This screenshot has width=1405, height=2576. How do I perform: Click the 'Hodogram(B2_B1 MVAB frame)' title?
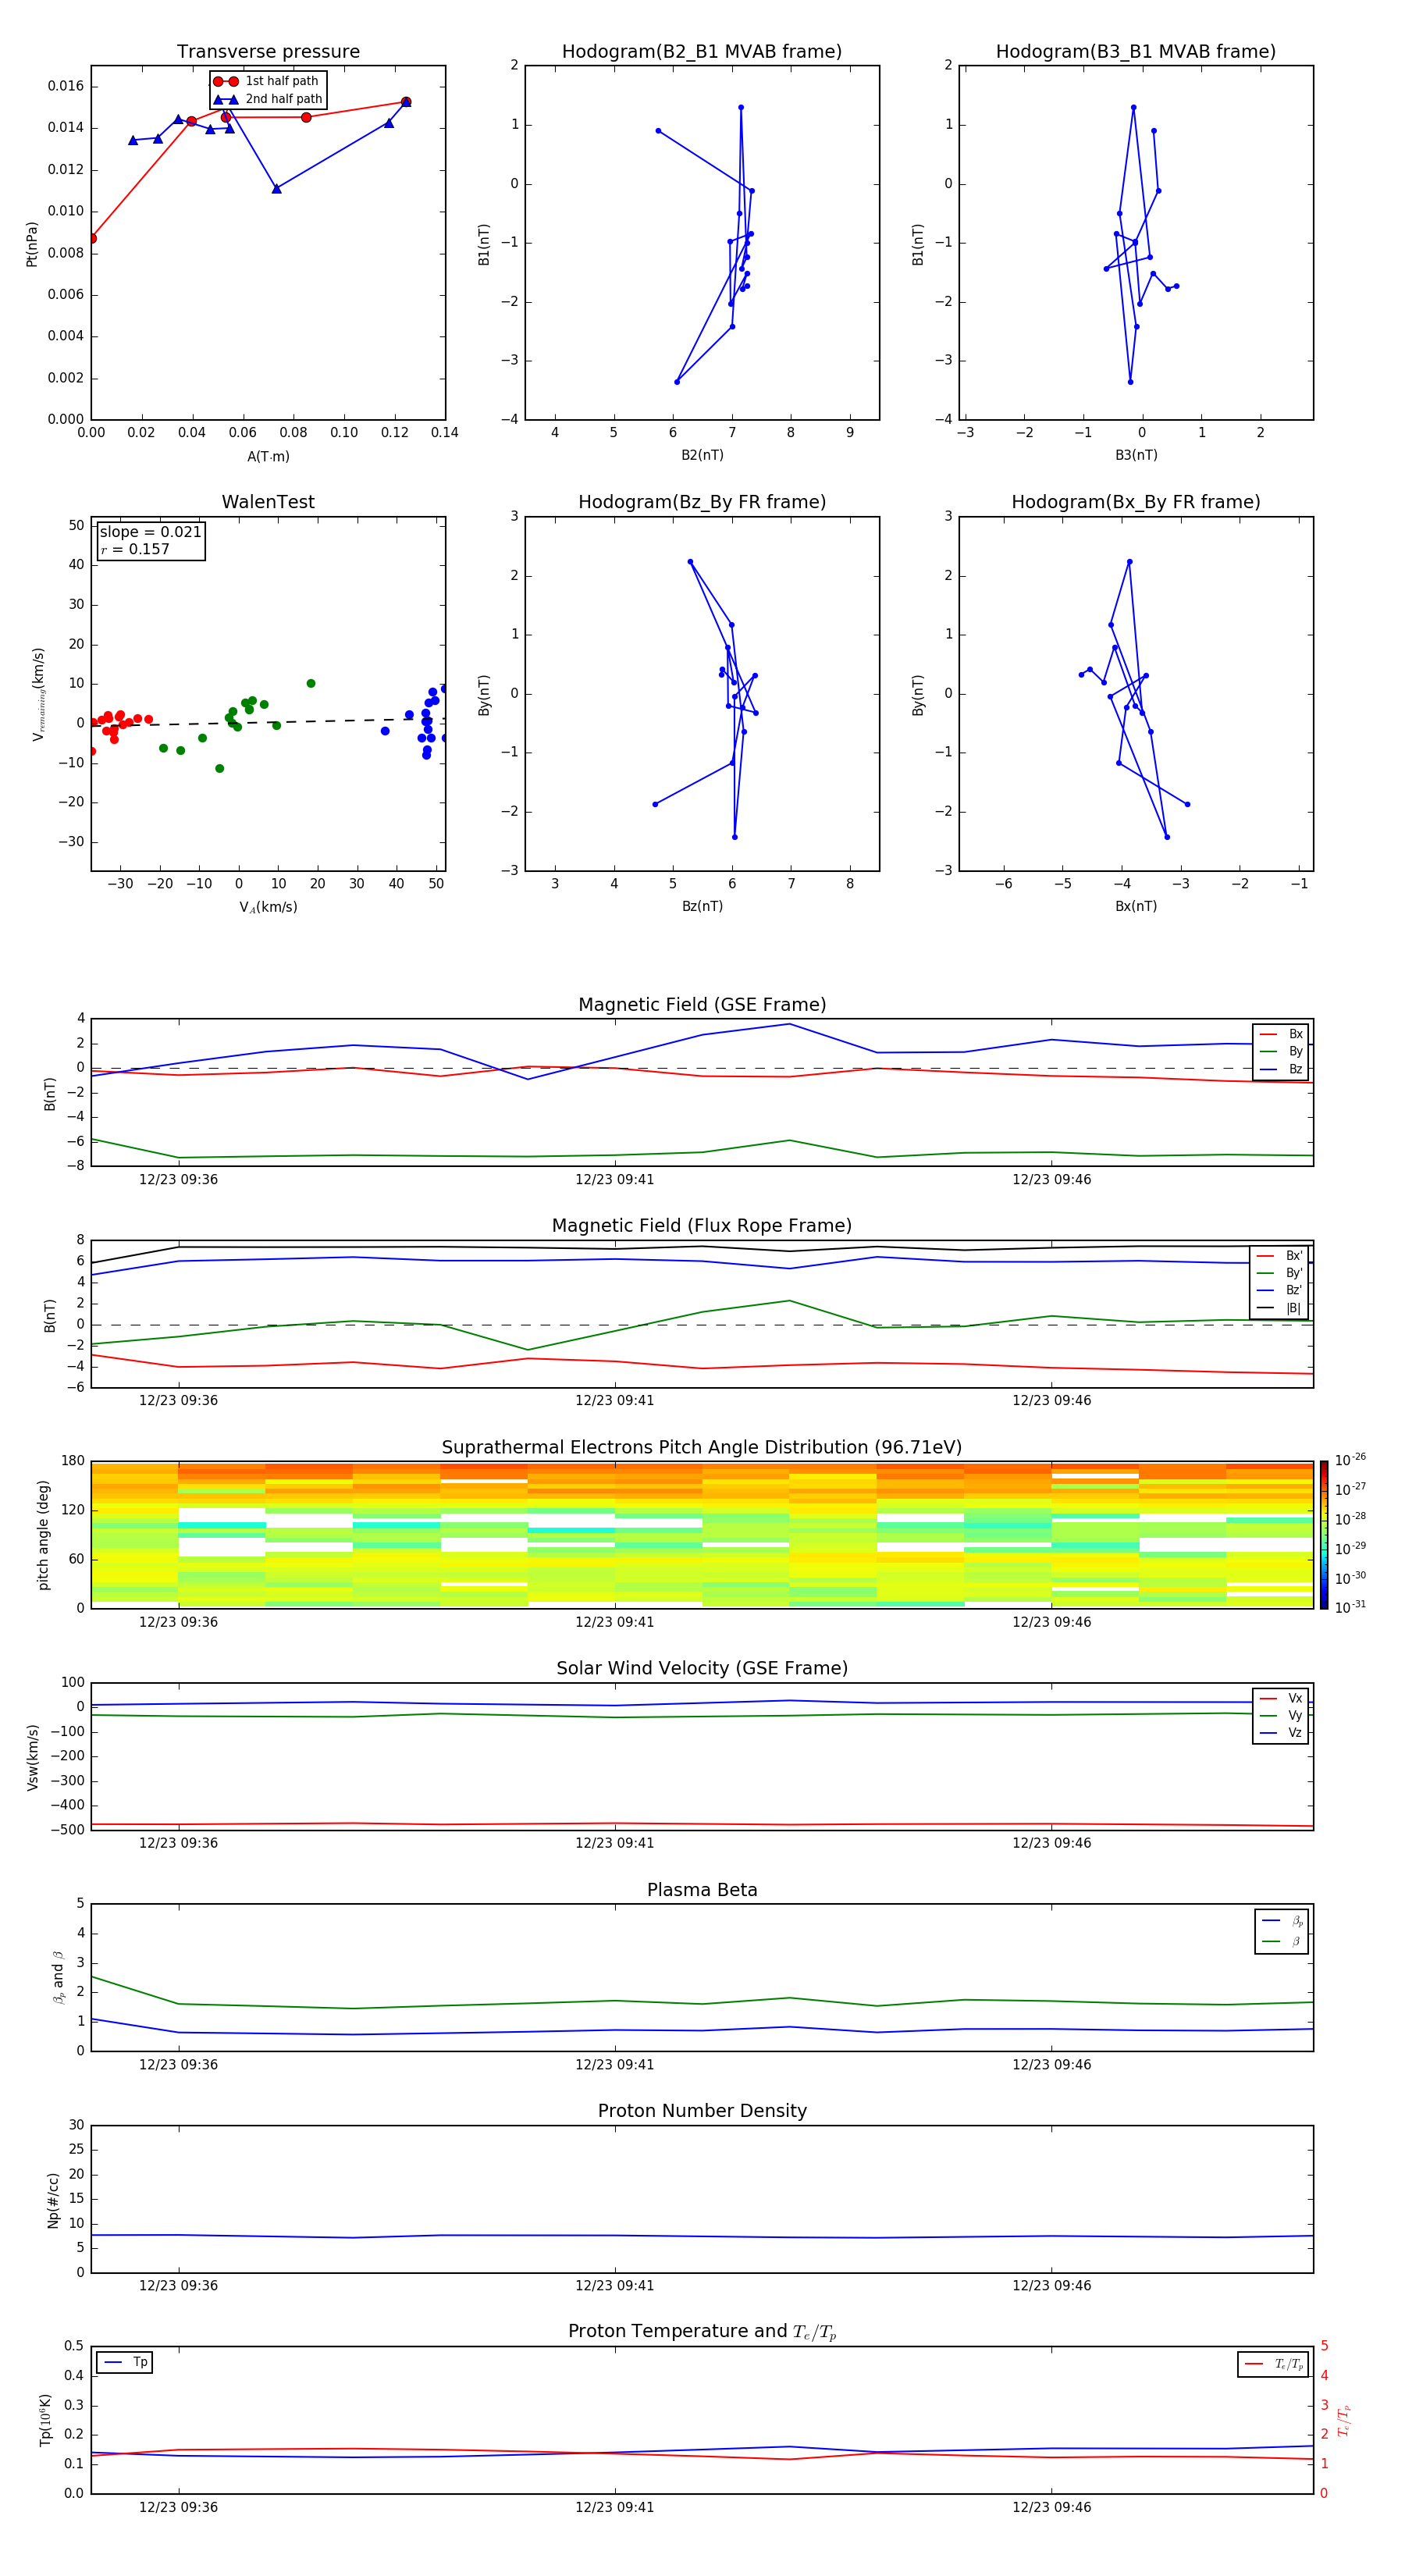coord(702,52)
